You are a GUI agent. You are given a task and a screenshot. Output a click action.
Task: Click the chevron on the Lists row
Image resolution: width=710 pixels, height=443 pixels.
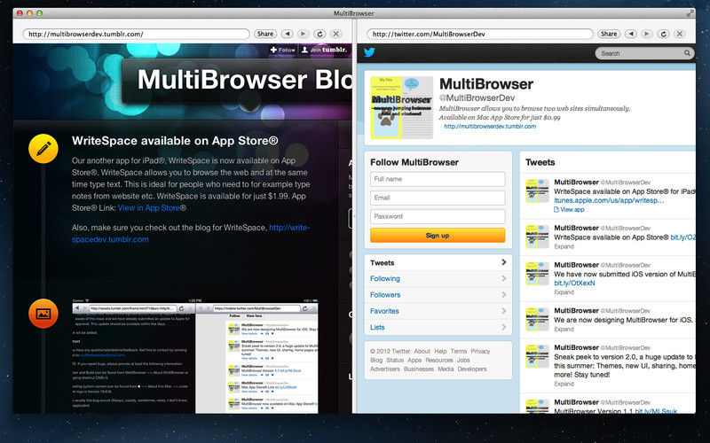point(503,326)
